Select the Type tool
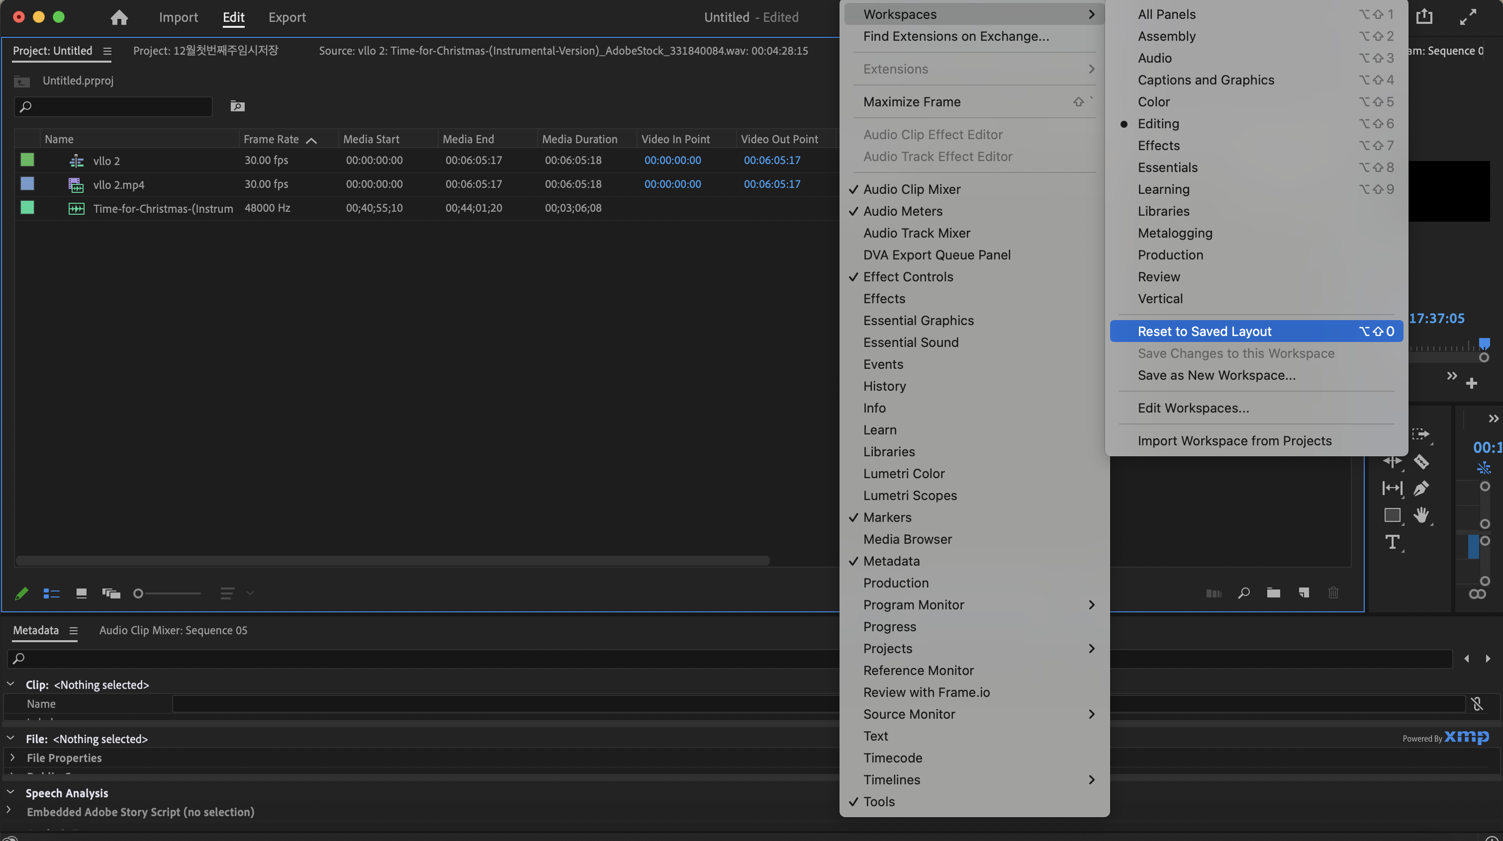 [x=1392, y=542]
